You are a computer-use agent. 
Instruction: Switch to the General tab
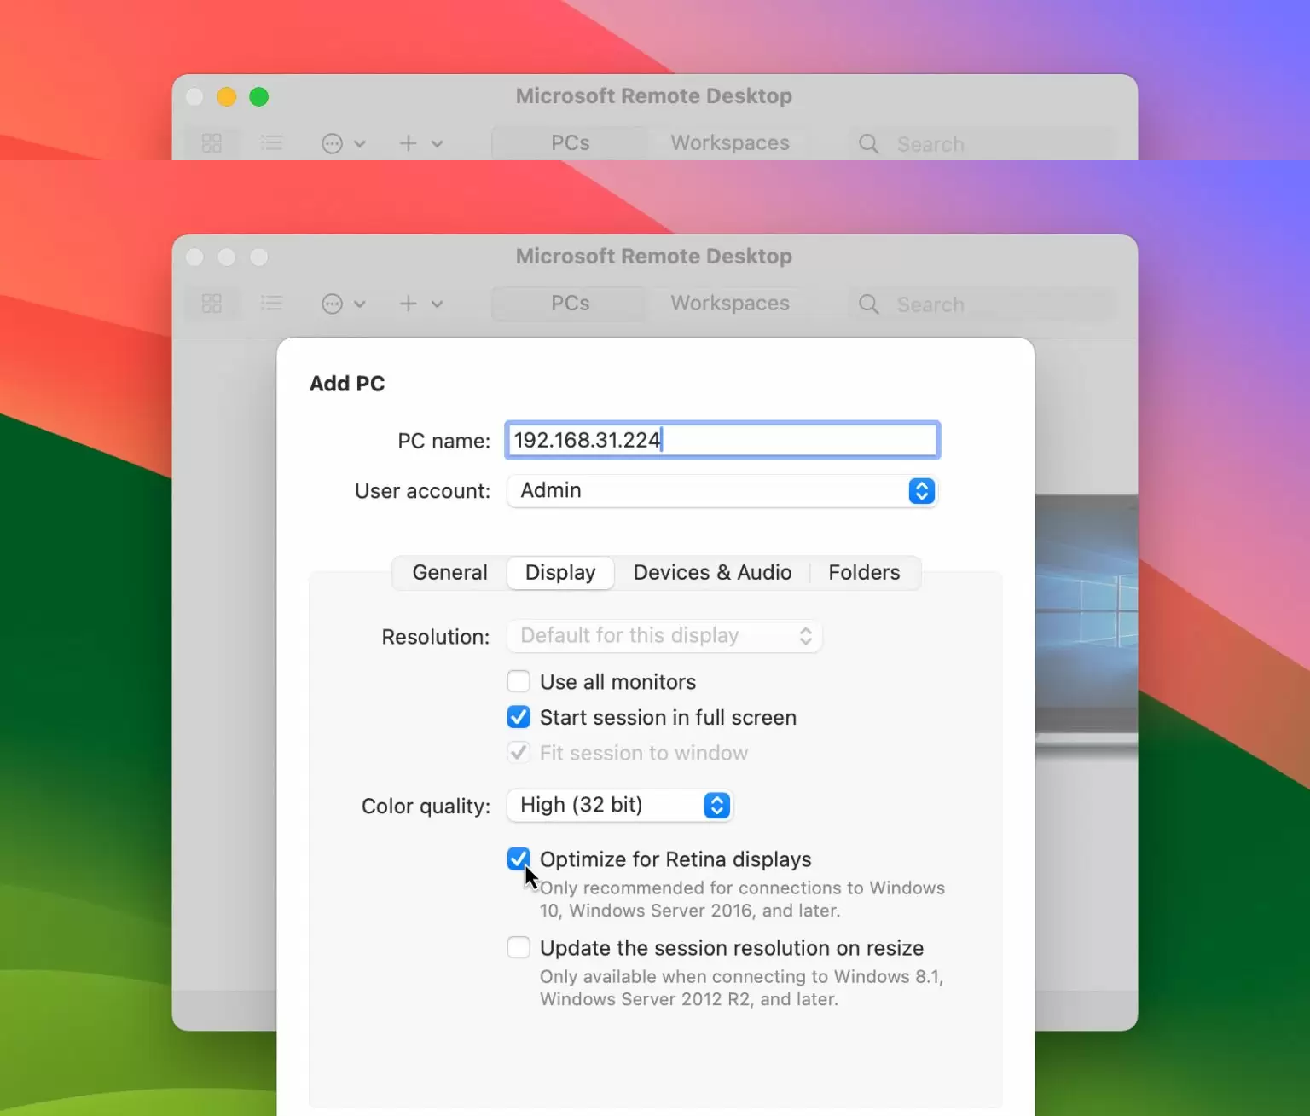[449, 572]
